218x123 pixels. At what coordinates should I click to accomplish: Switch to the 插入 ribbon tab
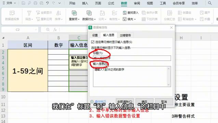[x=85, y=3]
